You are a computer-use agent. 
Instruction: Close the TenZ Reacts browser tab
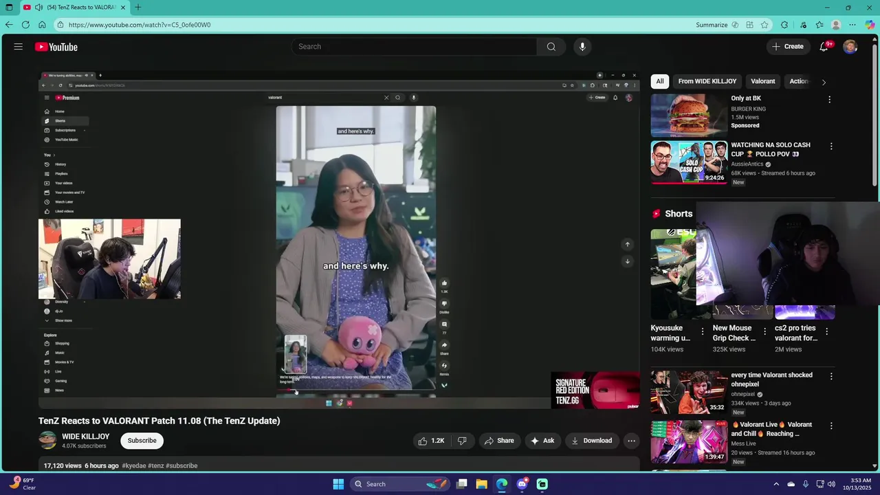click(x=124, y=8)
